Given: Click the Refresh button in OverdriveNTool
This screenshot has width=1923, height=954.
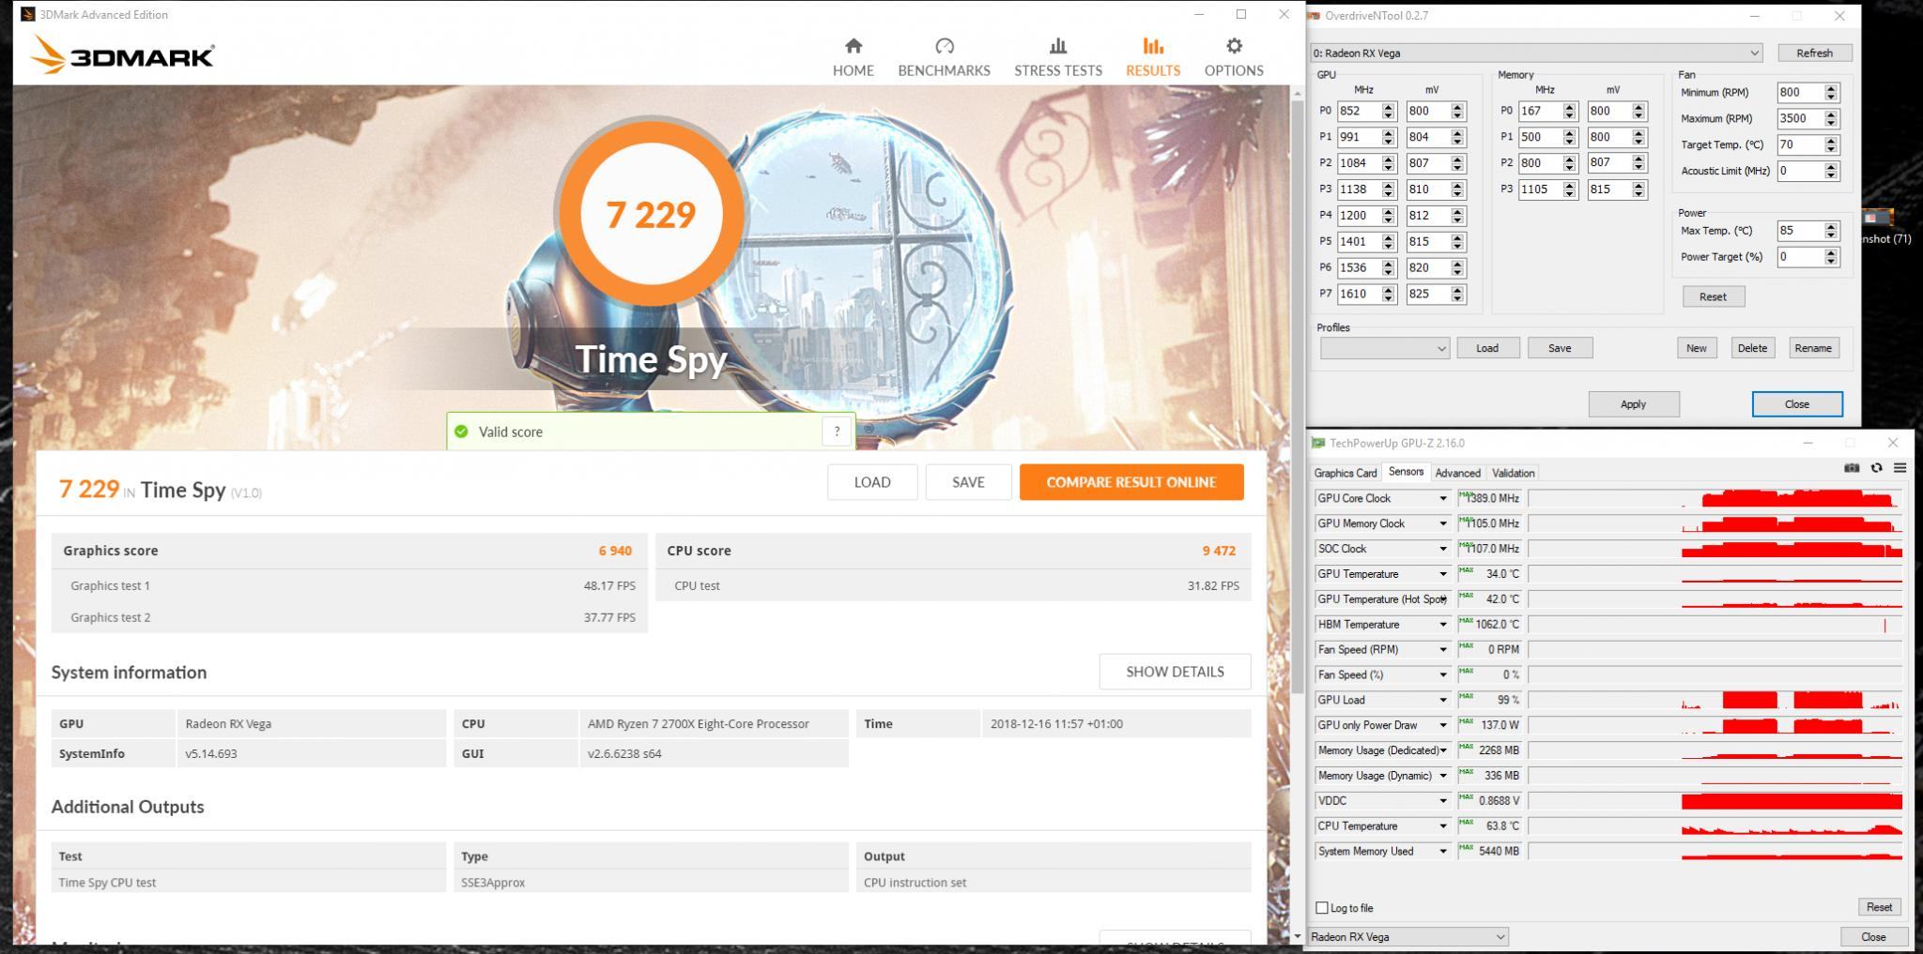Looking at the screenshot, I should click(1814, 53).
